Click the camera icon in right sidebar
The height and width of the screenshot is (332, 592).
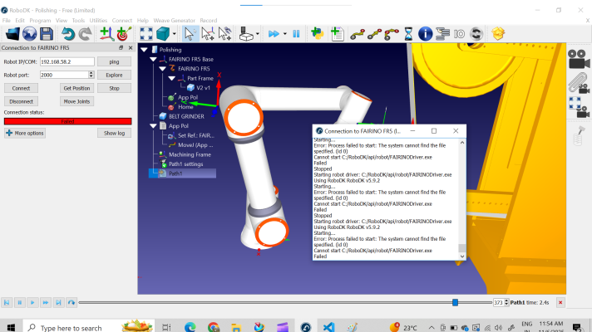(576, 60)
